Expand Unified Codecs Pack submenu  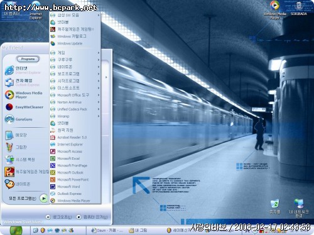[75, 109]
